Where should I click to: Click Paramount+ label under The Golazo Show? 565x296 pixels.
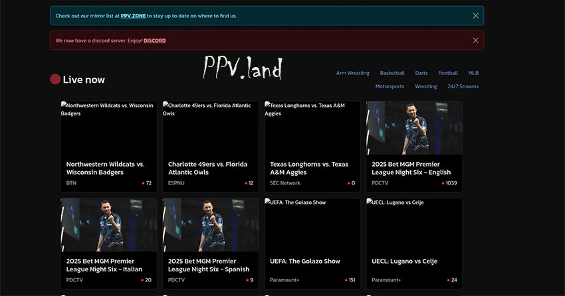284,280
